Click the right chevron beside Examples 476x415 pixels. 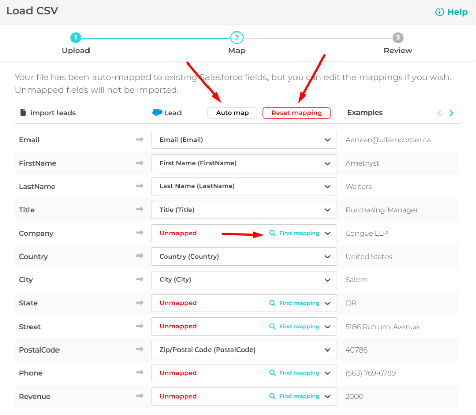point(451,113)
